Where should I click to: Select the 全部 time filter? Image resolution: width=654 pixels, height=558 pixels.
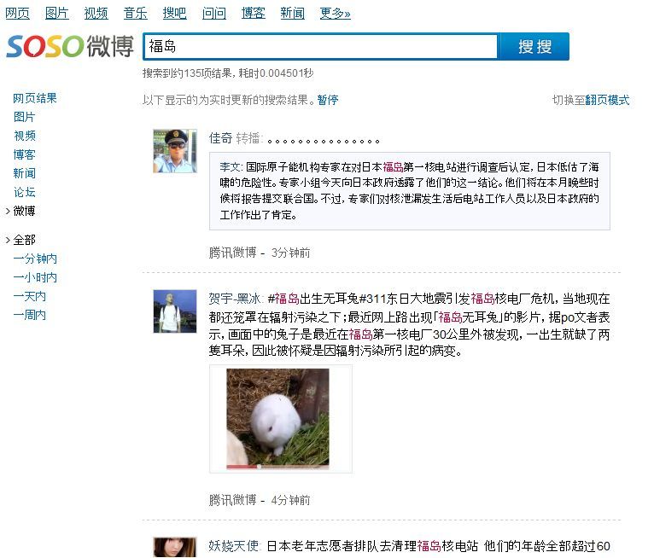(24, 240)
